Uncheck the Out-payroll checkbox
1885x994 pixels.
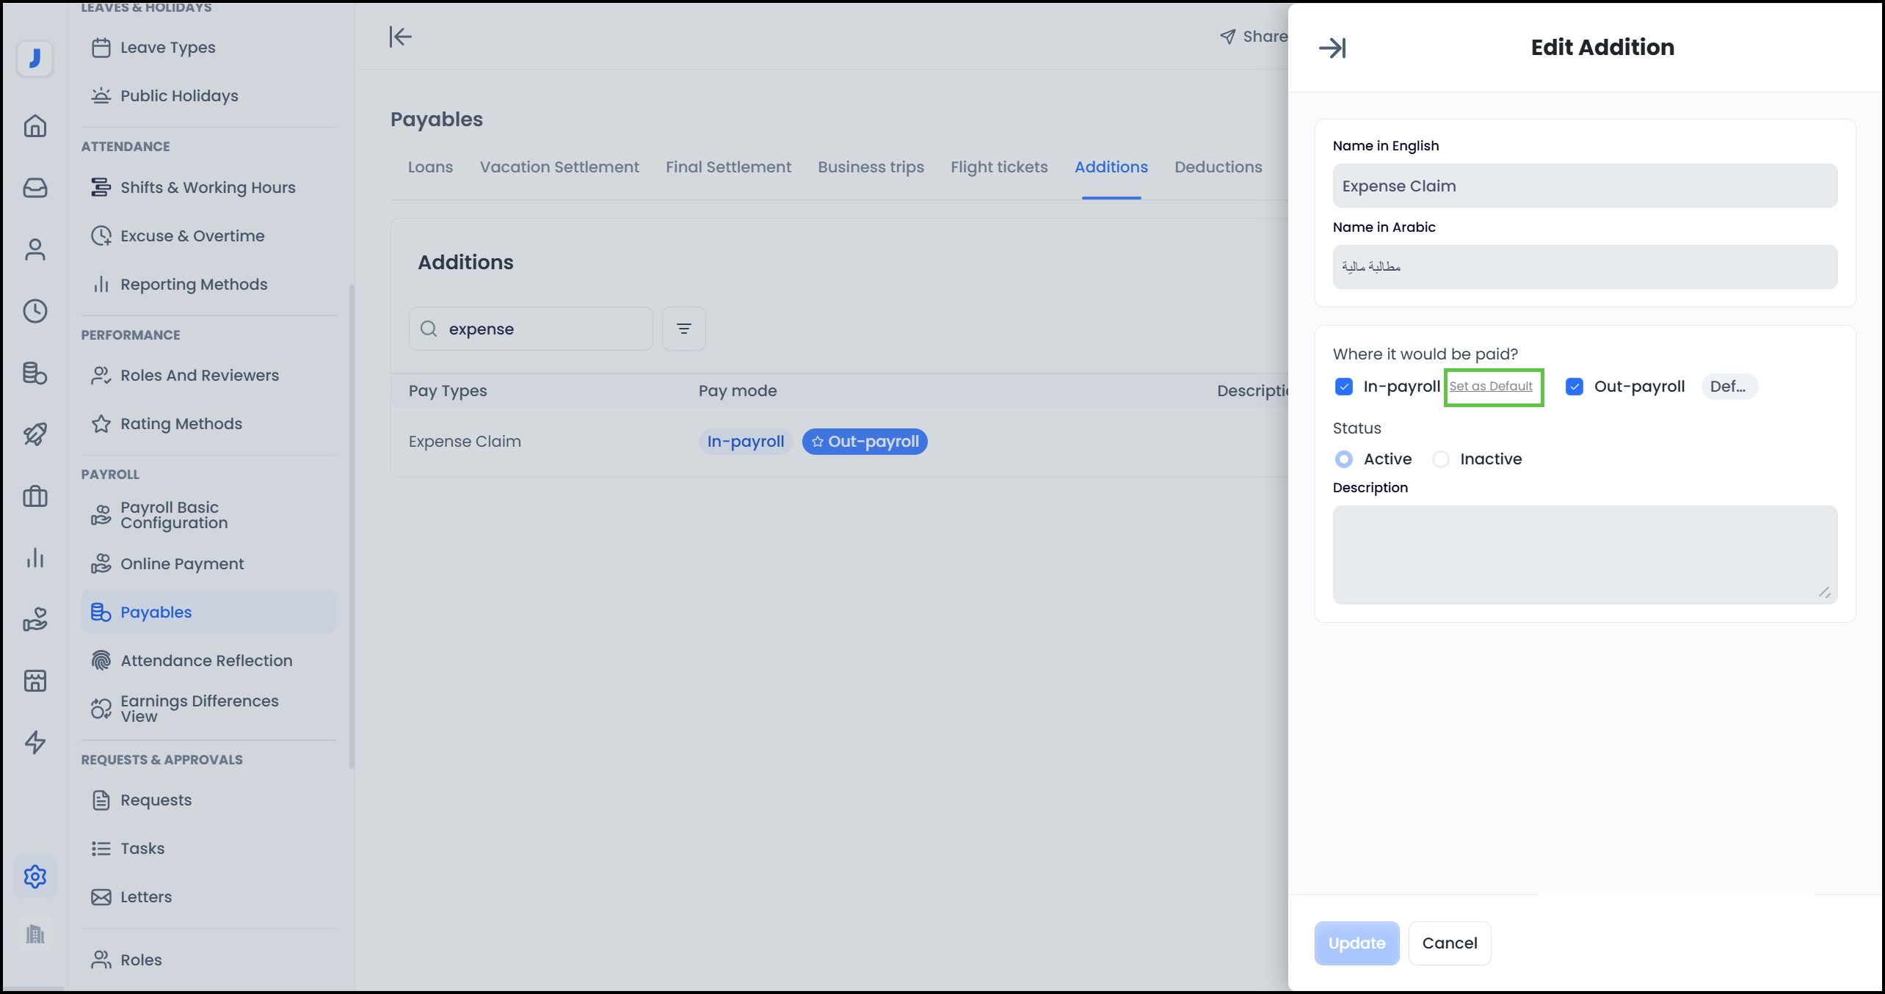1574,387
